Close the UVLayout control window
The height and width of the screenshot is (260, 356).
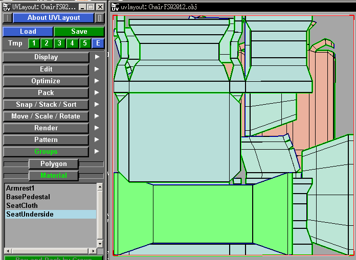[x=100, y=7]
